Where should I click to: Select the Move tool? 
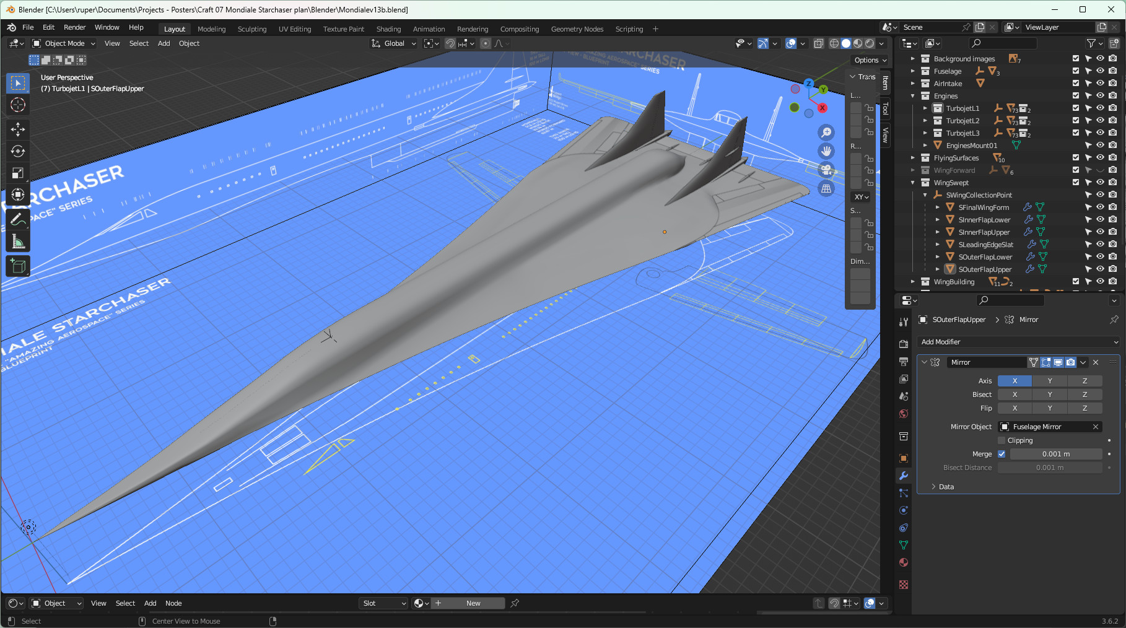pos(18,129)
